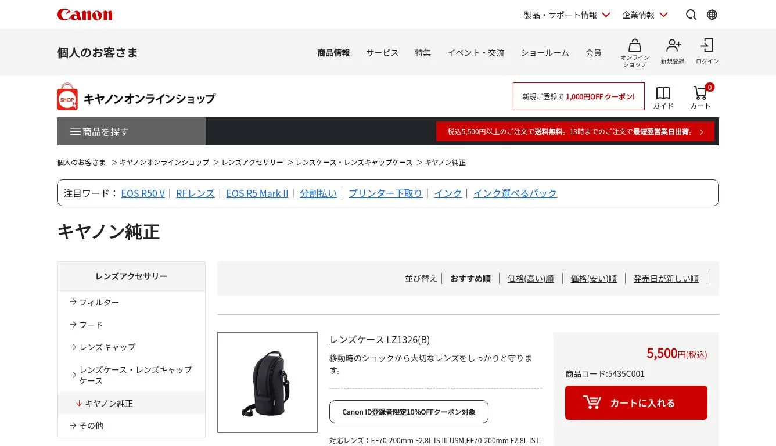Sort by 価格(安い)順

pos(594,279)
